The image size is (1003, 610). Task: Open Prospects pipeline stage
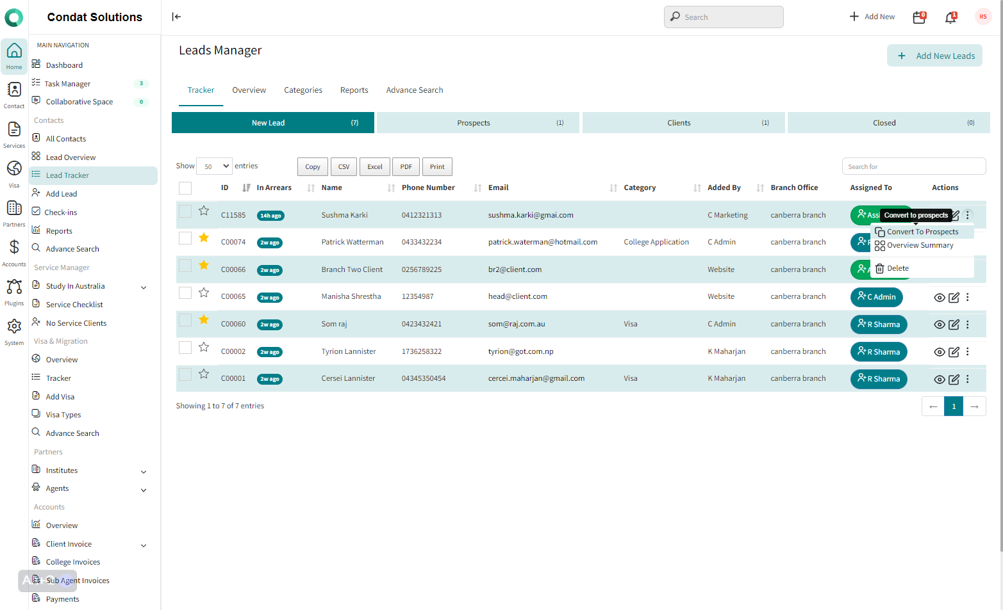(x=478, y=123)
